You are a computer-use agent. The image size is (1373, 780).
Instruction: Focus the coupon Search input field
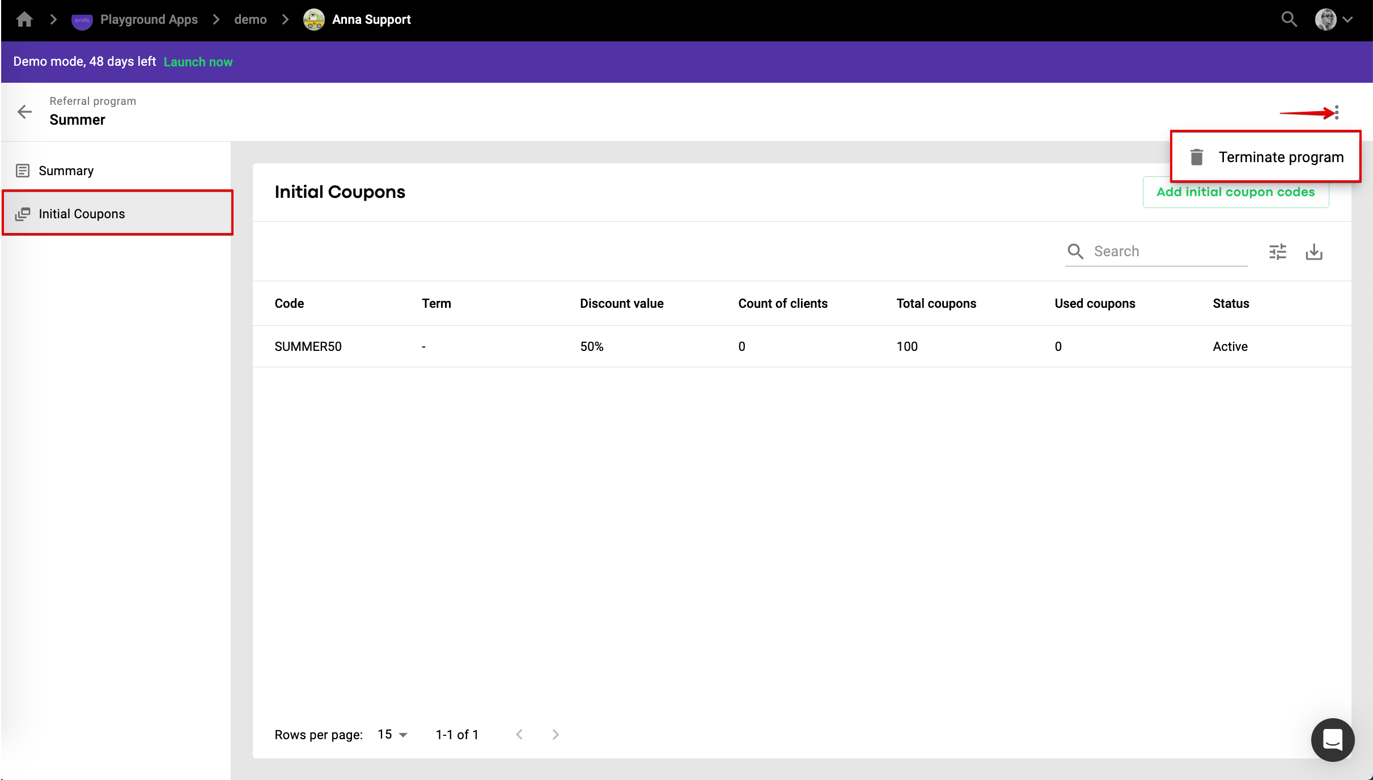(1168, 251)
